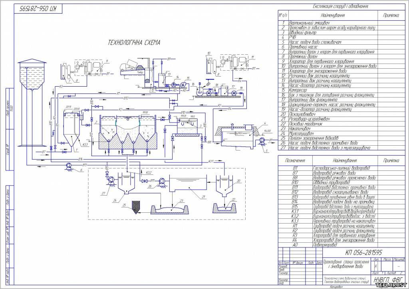Select pump symbol 27 beside the sludge thickener
This screenshot has width=409, height=289.
point(111,180)
